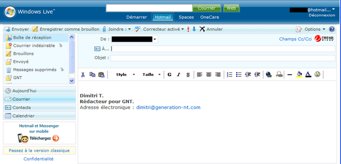Increase paragraph indent
Viewport: 341px width, 164px height.
[x=257, y=75]
